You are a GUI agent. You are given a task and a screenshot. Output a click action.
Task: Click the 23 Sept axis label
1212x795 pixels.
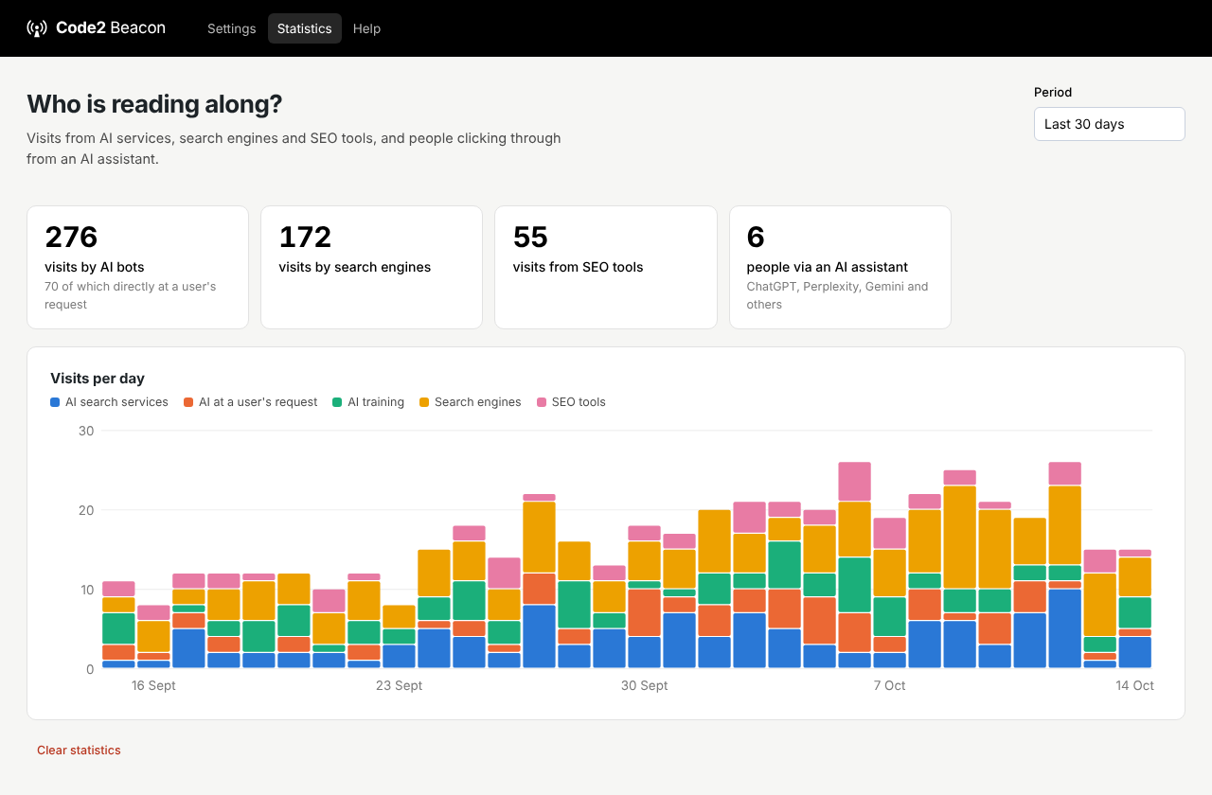tap(399, 685)
